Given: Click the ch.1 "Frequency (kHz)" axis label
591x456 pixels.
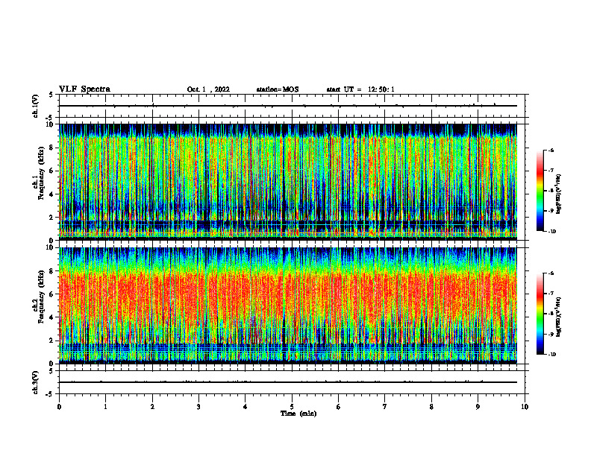Looking at the screenshot, I should [x=41, y=174].
